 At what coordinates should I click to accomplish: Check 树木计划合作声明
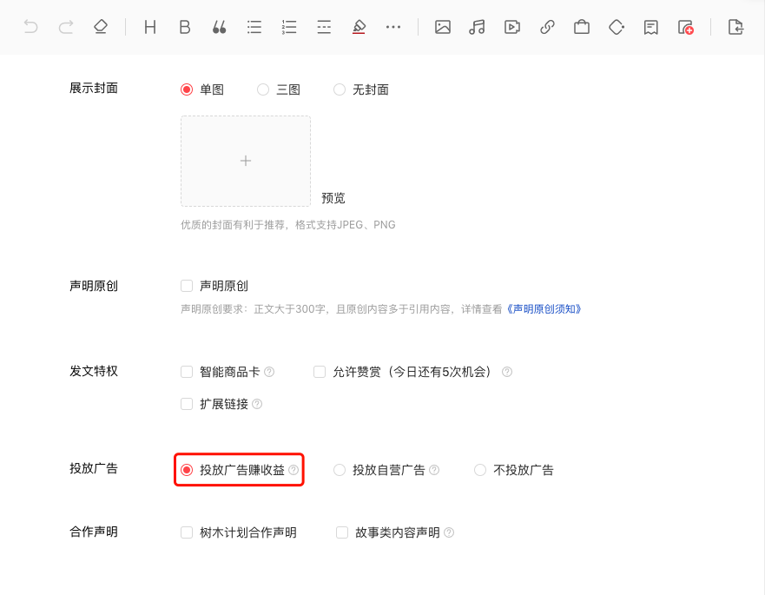coord(186,532)
